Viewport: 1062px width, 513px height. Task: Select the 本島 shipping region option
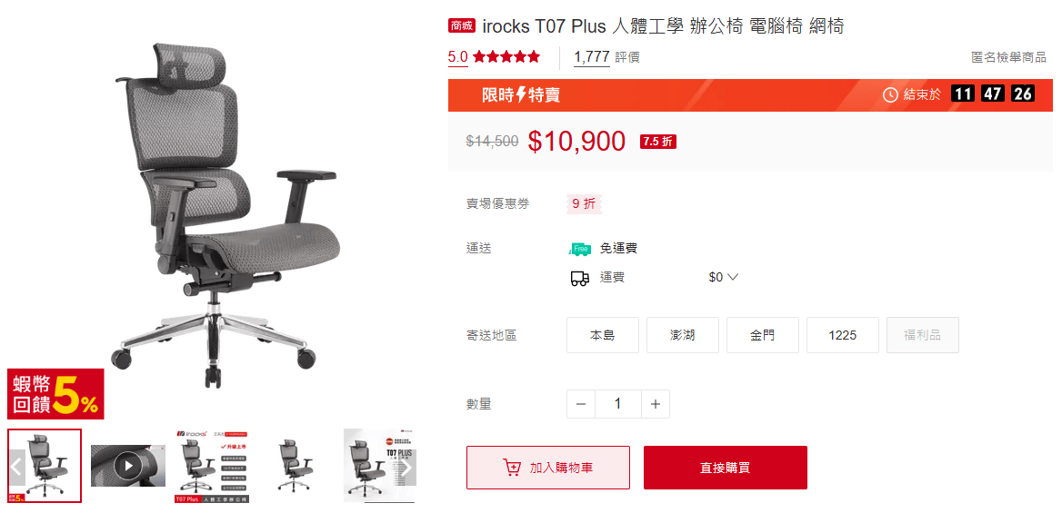pyautogui.click(x=603, y=335)
